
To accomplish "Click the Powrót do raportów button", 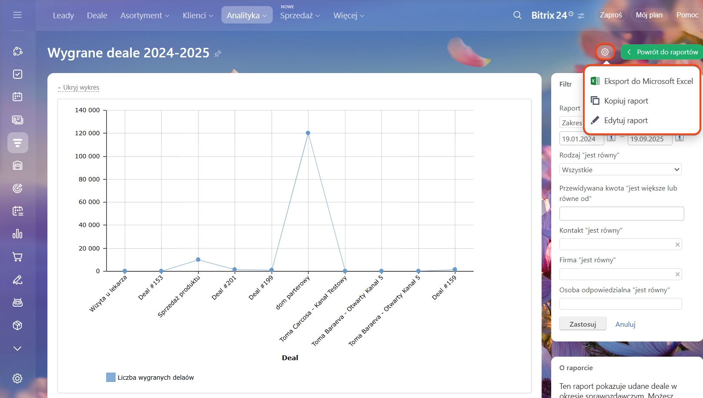I will tap(663, 52).
